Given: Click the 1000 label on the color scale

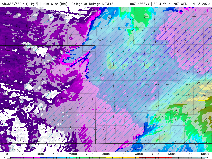Looking at the screenshot, I should (40, 154).
